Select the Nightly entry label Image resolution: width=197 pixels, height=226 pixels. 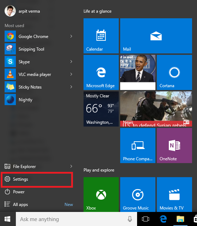[25, 100]
